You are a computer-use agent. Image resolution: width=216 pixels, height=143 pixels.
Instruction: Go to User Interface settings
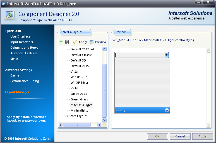point(20,36)
